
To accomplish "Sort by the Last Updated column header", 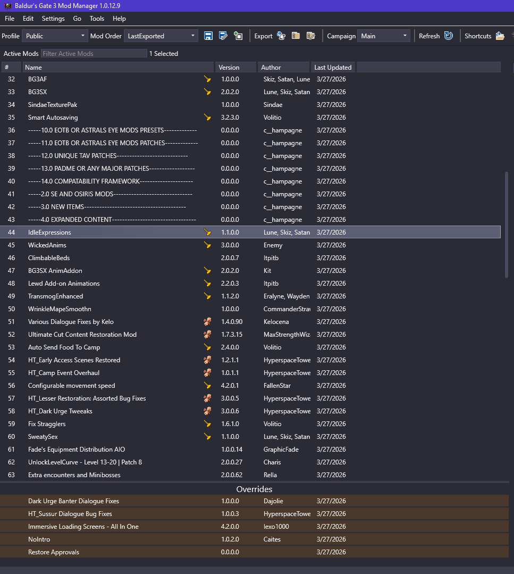I will click(333, 68).
